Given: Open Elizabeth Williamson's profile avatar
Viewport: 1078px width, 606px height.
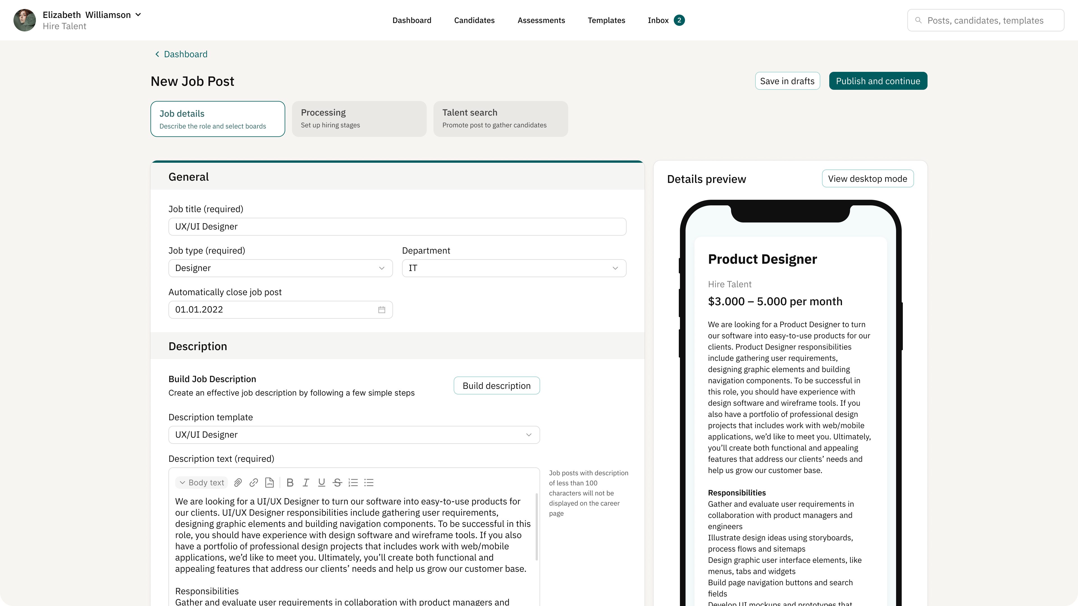Looking at the screenshot, I should tap(25, 20).
